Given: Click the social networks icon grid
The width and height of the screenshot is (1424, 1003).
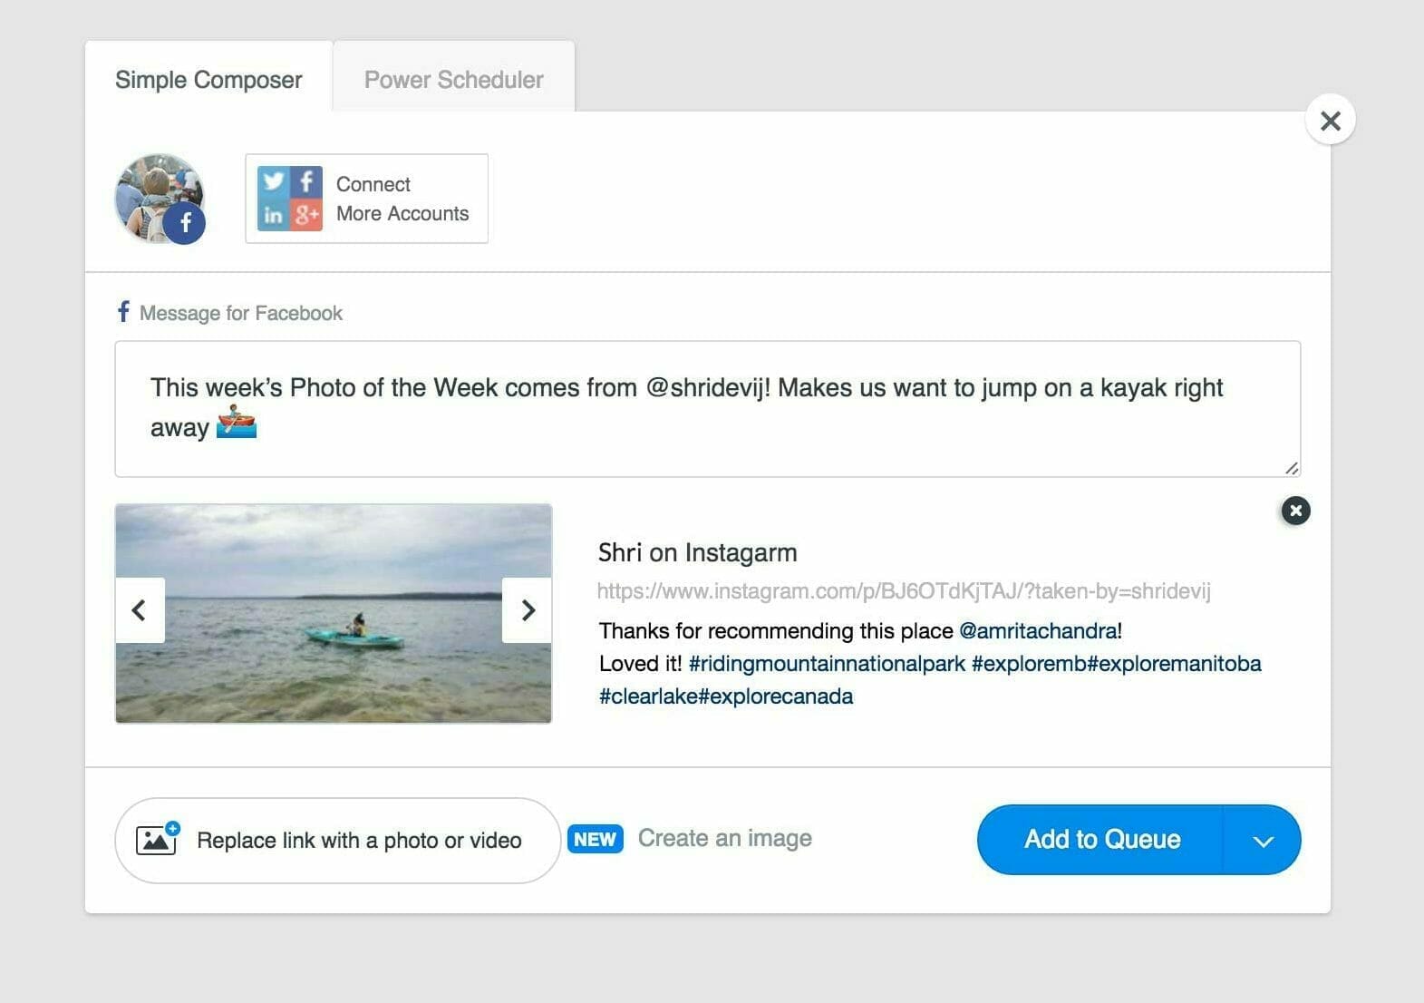Looking at the screenshot, I should tap(289, 199).
